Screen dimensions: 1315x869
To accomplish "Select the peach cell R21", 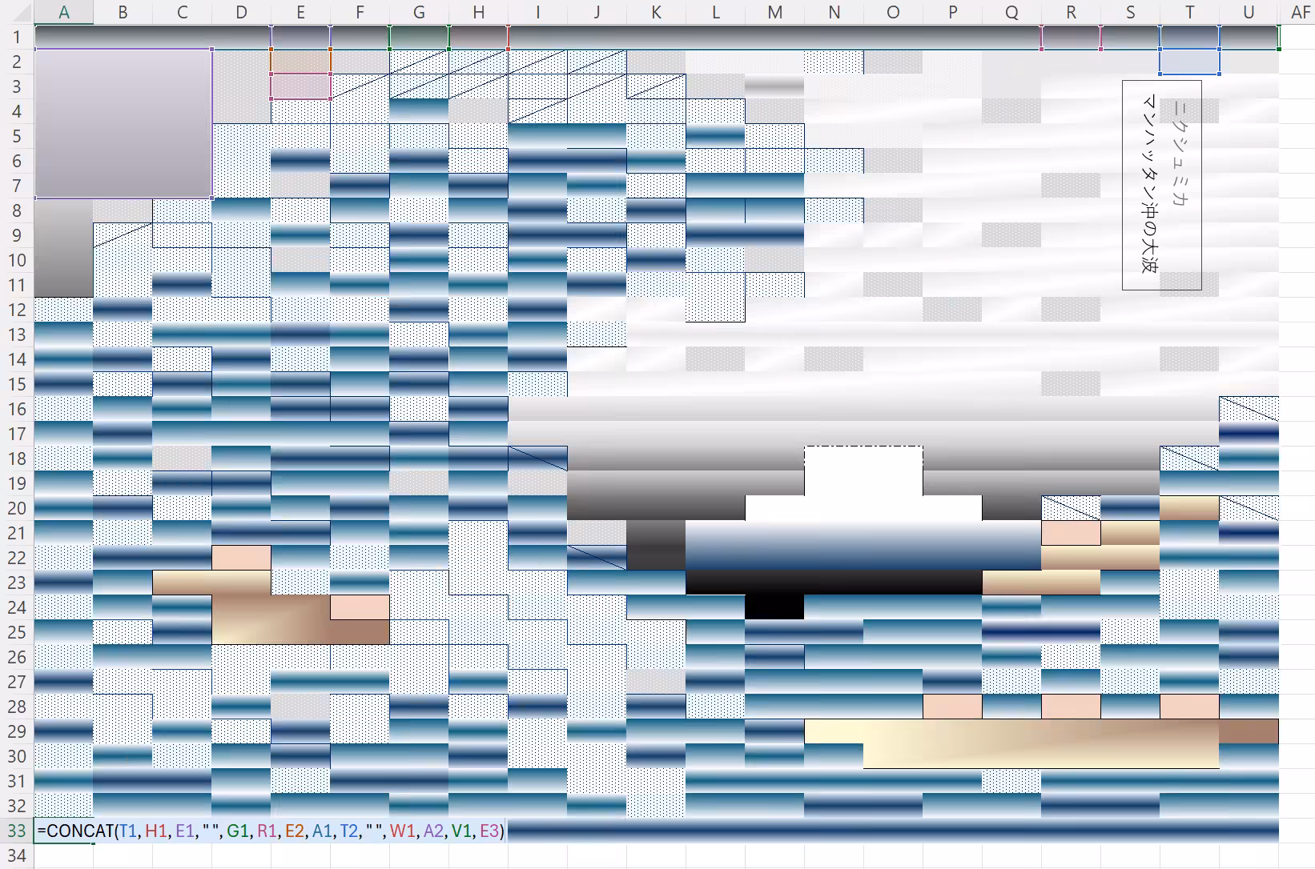I will click(1071, 533).
